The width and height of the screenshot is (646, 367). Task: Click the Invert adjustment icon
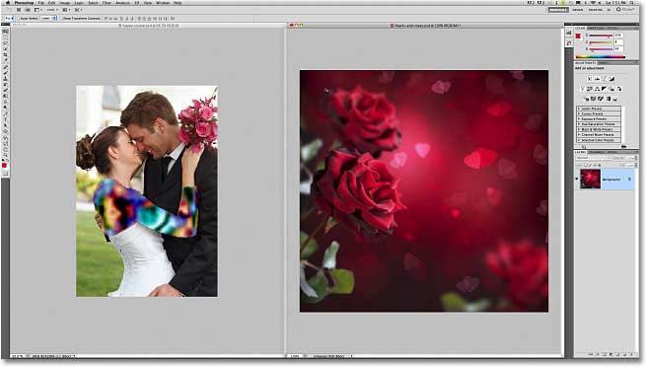coord(586,99)
